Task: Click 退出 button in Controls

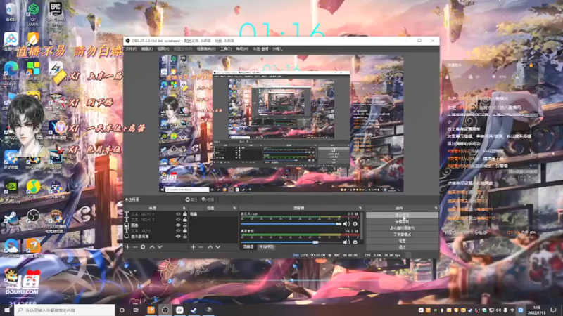Action: coord(402,247)
